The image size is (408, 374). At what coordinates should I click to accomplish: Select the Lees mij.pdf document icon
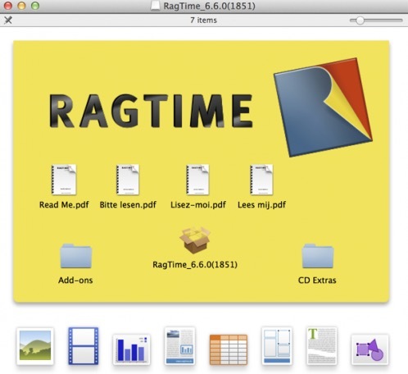261,180
